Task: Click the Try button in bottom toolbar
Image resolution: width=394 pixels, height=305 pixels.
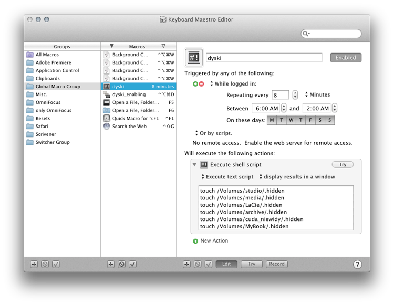Action: 252,264
